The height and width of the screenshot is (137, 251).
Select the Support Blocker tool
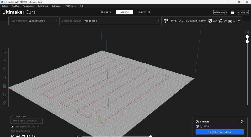pyautogui.click(x=4, y=94)
